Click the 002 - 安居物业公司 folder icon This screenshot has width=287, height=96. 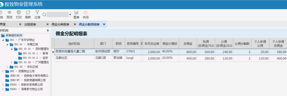(x=7, y=71)
